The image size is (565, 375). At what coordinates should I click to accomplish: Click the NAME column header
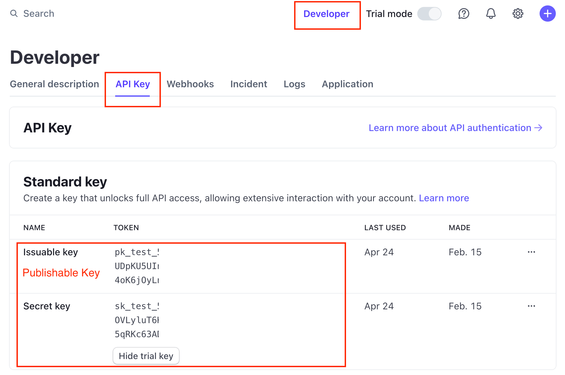click(x=34, y=227)
